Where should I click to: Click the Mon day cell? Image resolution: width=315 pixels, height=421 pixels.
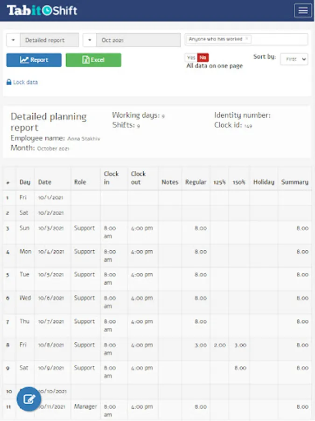point(26,252)
